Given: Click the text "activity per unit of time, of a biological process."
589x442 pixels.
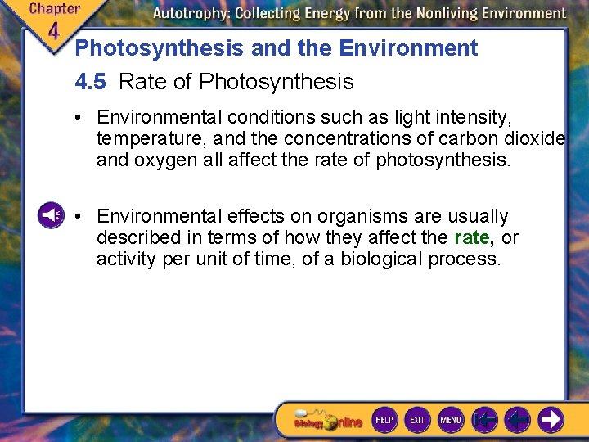Looking at the screenshot, I should click(x=299, y=259).
